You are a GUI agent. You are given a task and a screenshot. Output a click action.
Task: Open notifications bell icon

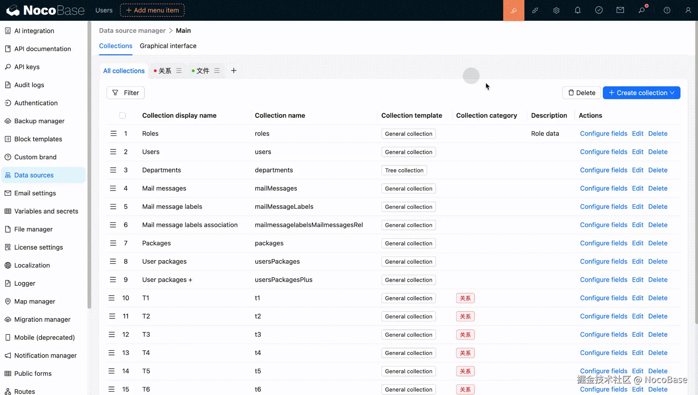click(x=578, y=11)
